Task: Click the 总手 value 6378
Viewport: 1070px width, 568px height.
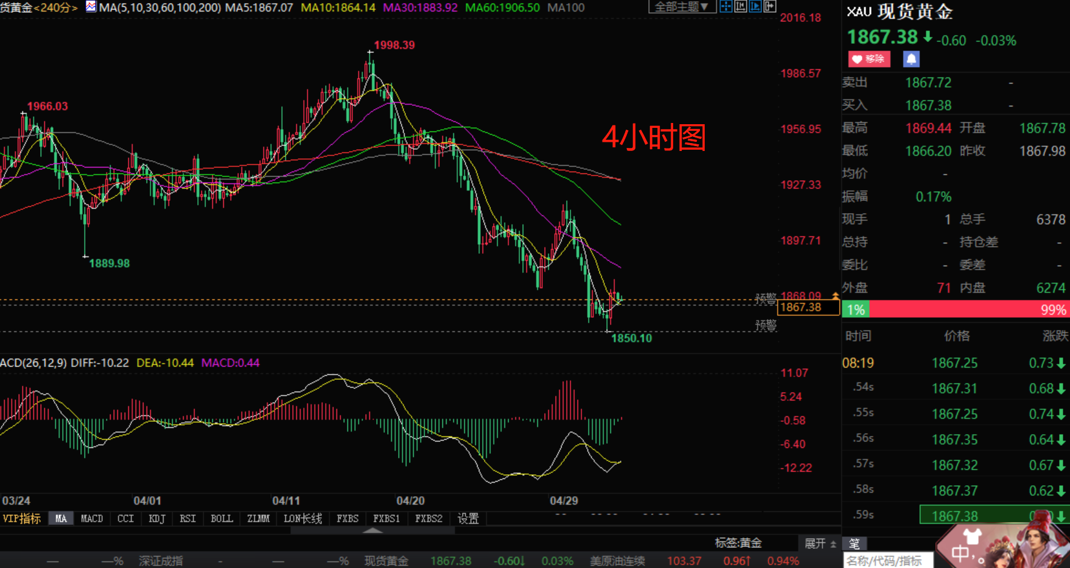Action: pyautogui.click(x=1051, y=219)
